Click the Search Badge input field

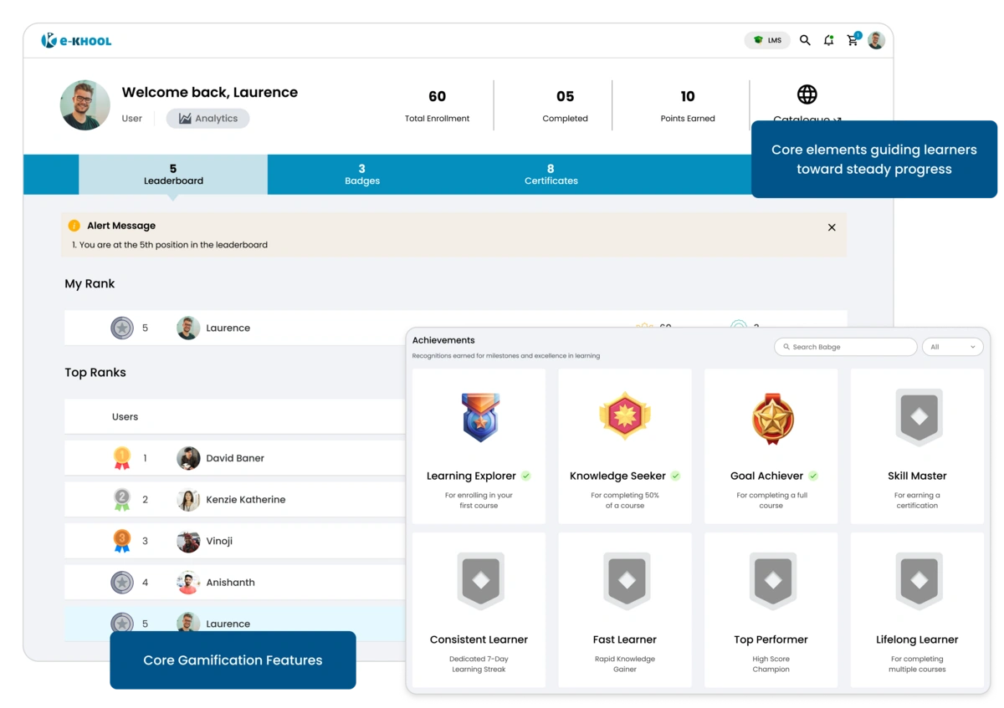point(845,346)
